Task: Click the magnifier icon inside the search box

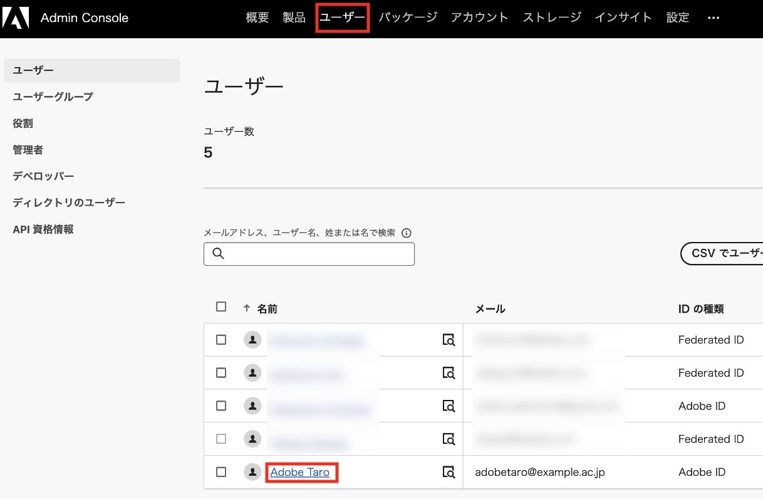Action: point(218,254)
